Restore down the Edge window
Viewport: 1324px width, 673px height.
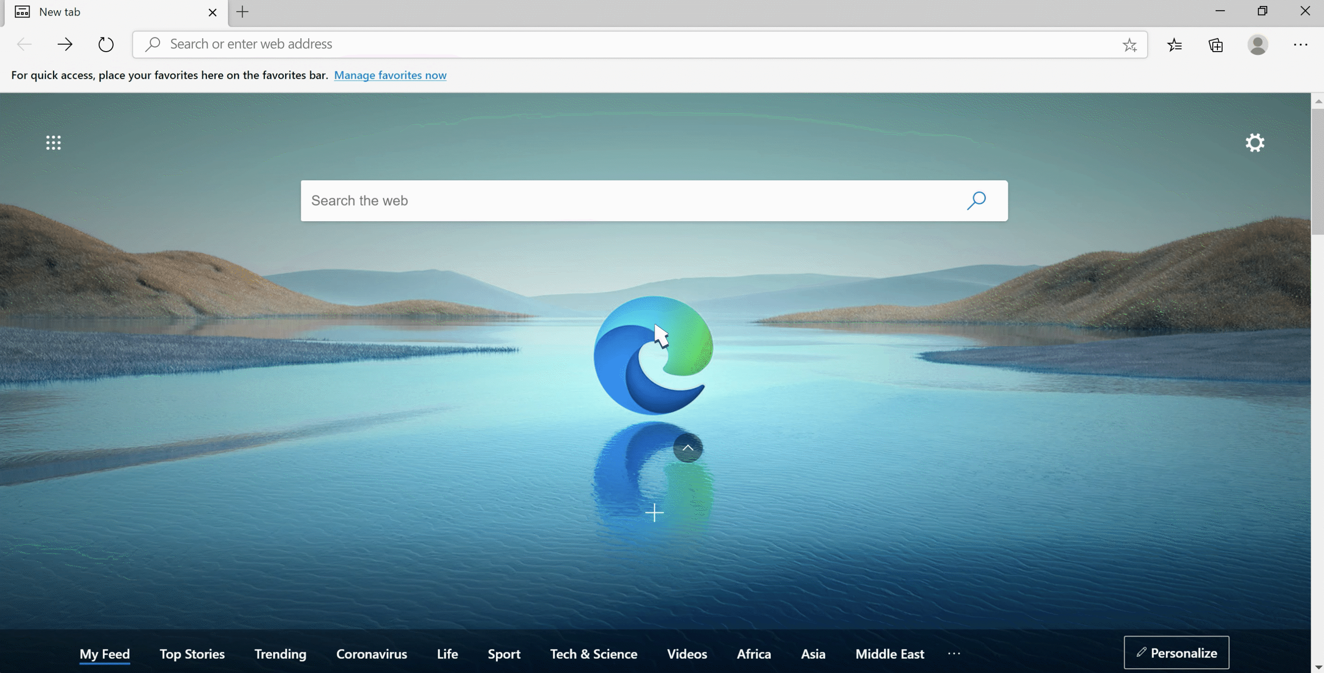[1262, 11]
